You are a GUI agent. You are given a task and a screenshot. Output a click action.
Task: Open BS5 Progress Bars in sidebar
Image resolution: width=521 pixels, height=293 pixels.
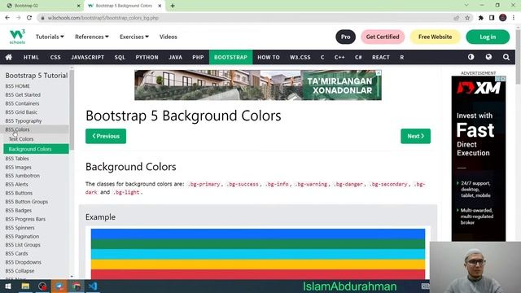[x=25, y=219]
